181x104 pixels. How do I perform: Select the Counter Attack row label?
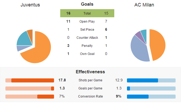pyautogui.click(x=87, y=37)
